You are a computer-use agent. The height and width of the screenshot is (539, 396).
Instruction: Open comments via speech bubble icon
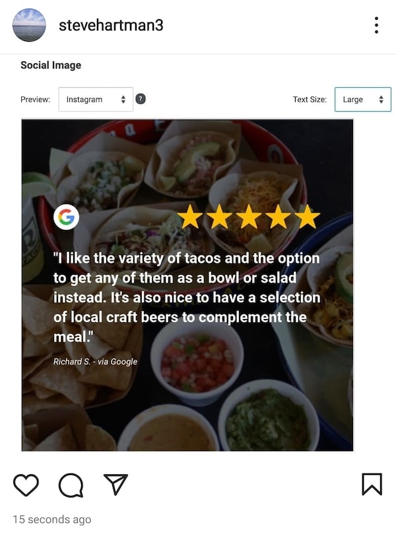[x=71, y=485]
